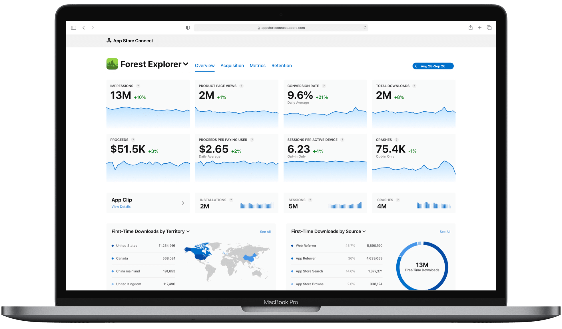This screenshot has width=562, height=329.
Task: Click the Installations 2M bar sparkline
Action: (256, 205)
